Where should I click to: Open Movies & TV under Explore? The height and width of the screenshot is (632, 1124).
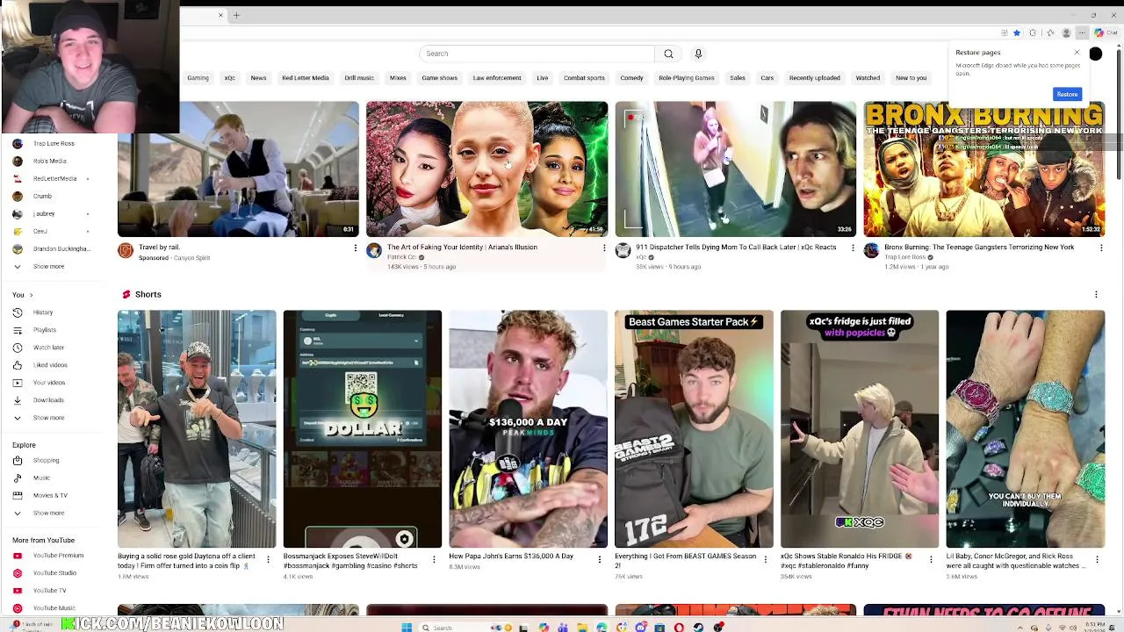[49, 495]
